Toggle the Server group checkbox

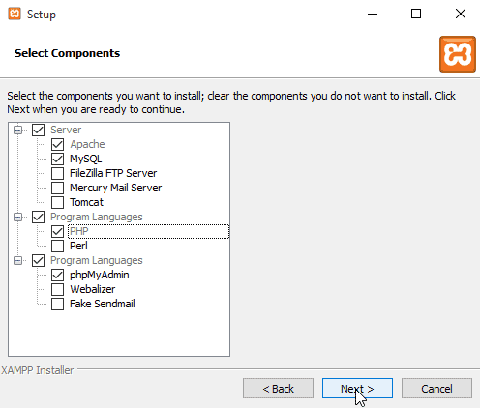38,130
